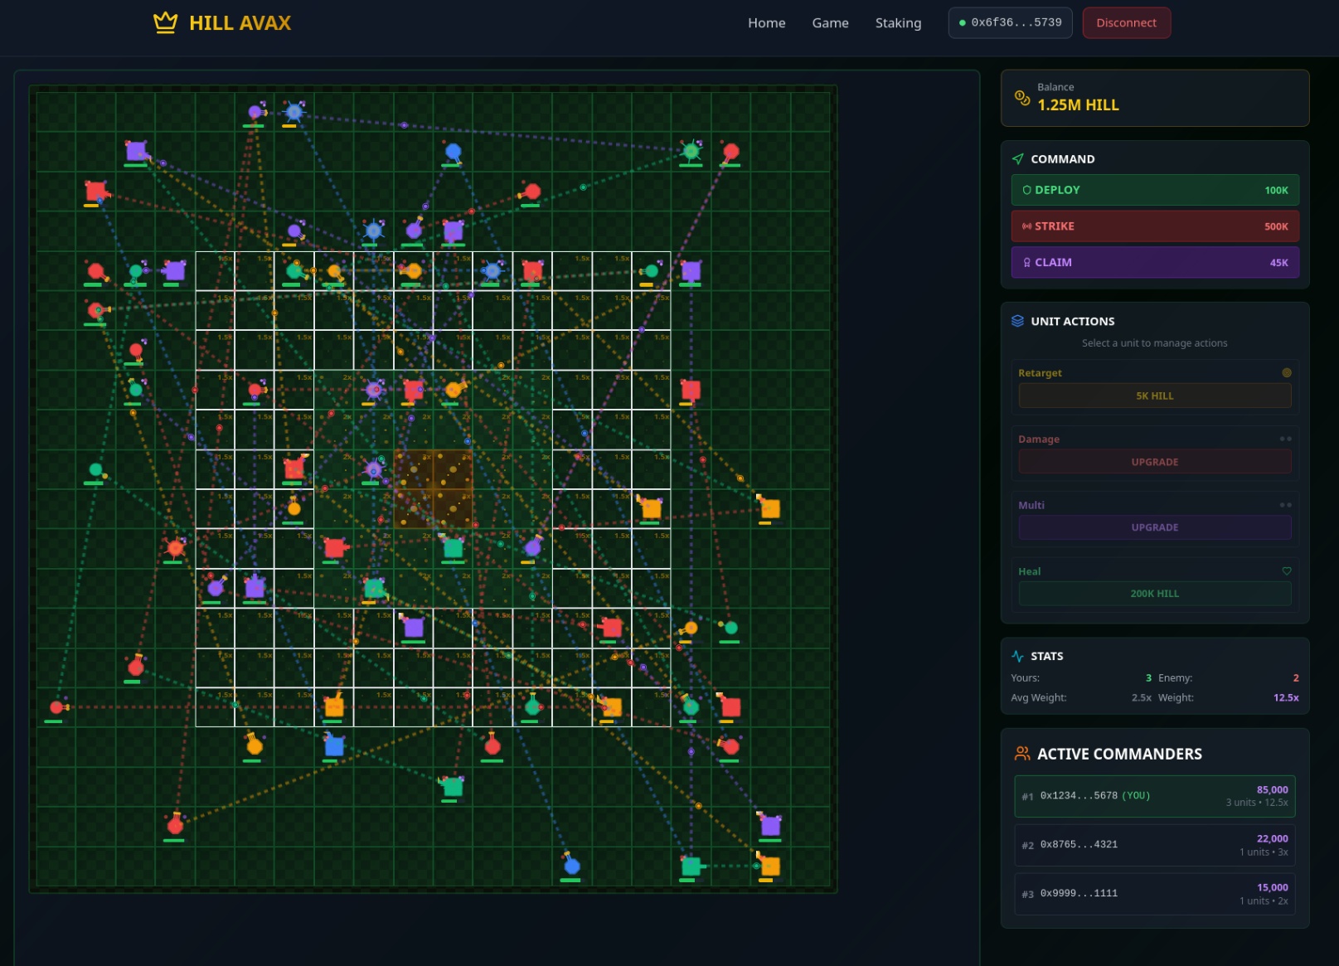
Task: Go to the Staking tab
Action: point(898,23)
